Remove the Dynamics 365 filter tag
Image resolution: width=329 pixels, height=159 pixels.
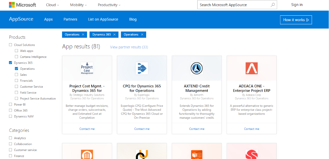tap(114, 35)
